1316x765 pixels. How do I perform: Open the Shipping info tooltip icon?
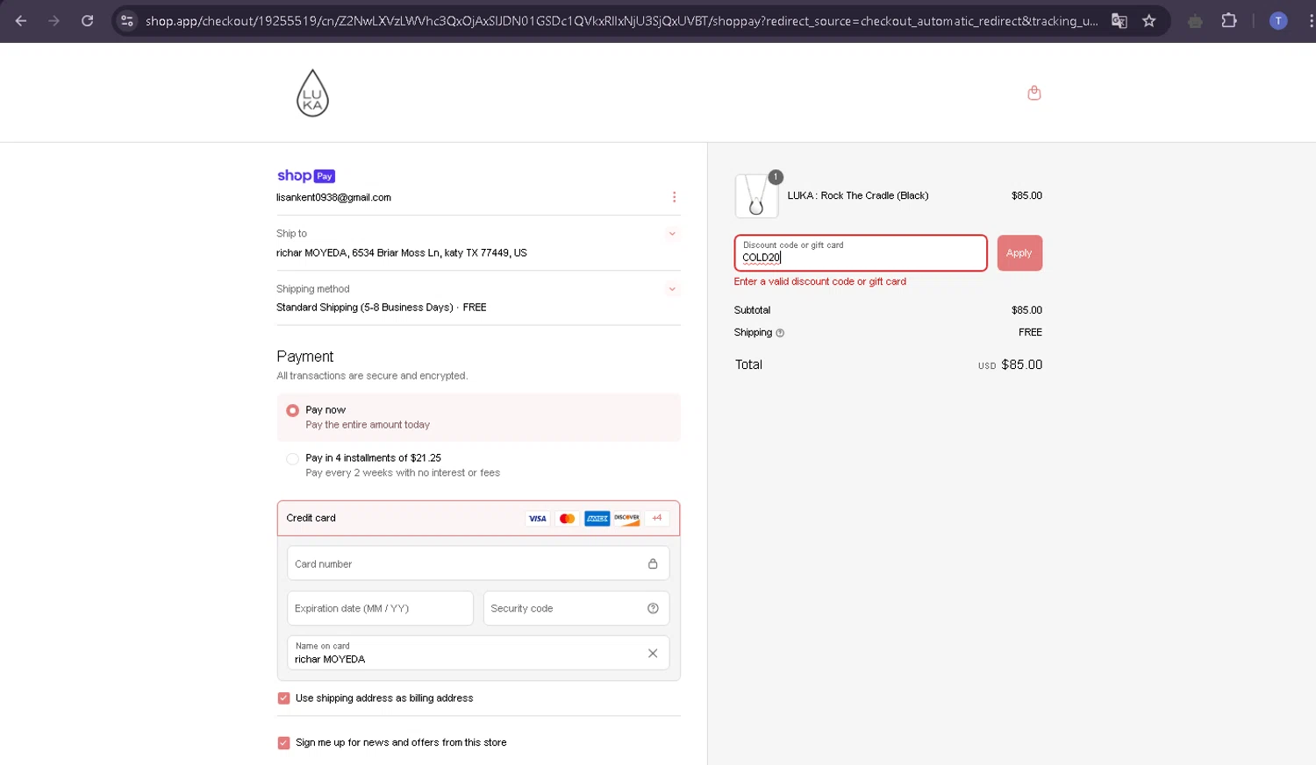point(780,333)
